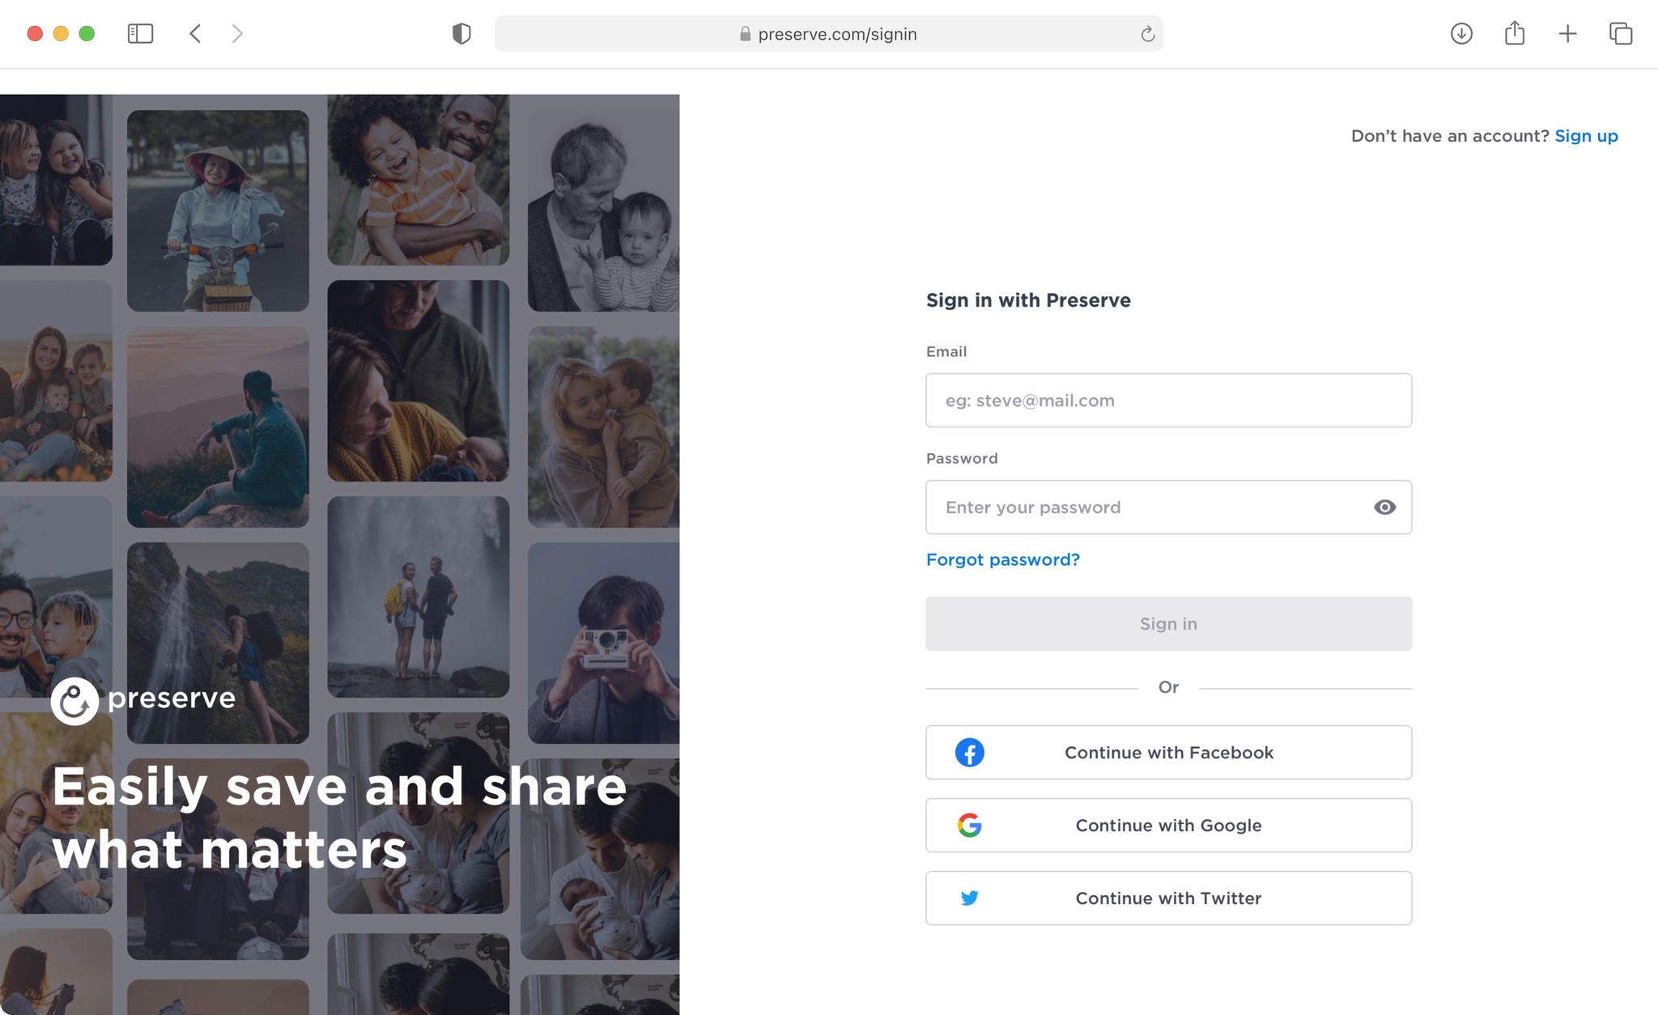Open a new tab with plus icon

[1567, 33]
